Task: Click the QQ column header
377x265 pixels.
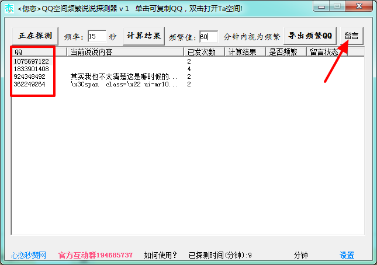Action: [x=39, y=52]
